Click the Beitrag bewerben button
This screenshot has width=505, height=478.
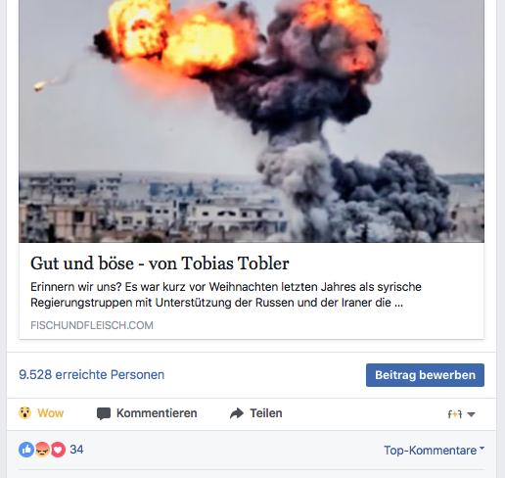point(425,375)
